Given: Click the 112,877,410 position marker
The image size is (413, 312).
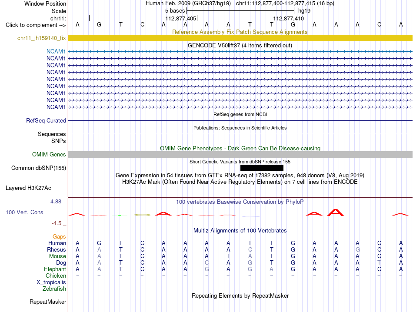Looking at the screenshot, I should [289, 18].
